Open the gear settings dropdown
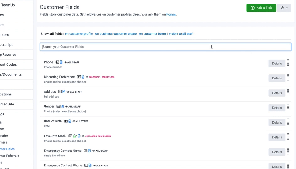Viewport: 296px width, 169px height. tap(284, 8)
